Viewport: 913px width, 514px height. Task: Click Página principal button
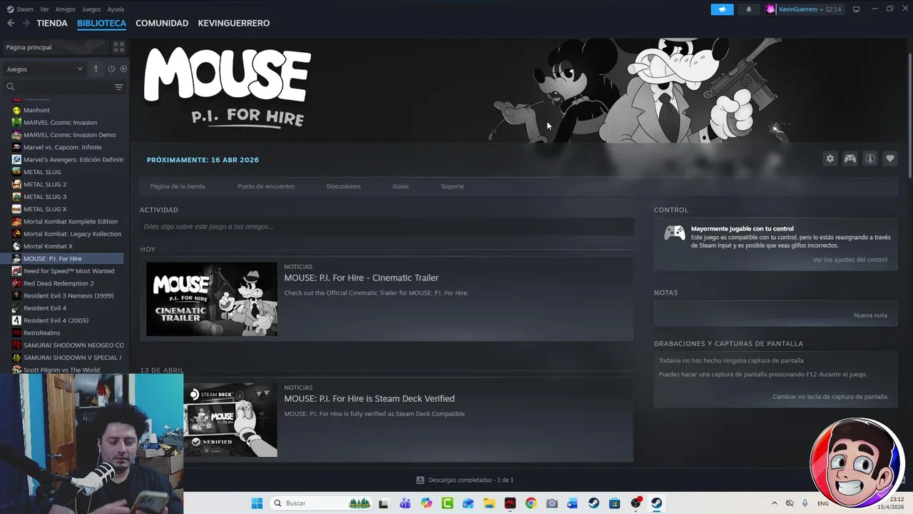(55, 47)
